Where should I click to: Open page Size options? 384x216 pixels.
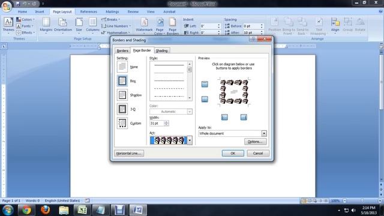point(79,25)
